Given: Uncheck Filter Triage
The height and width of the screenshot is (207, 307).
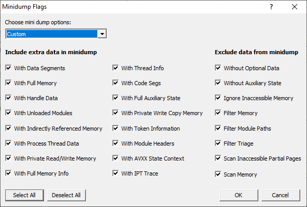Looking at the screenshot, I should 218,144.
